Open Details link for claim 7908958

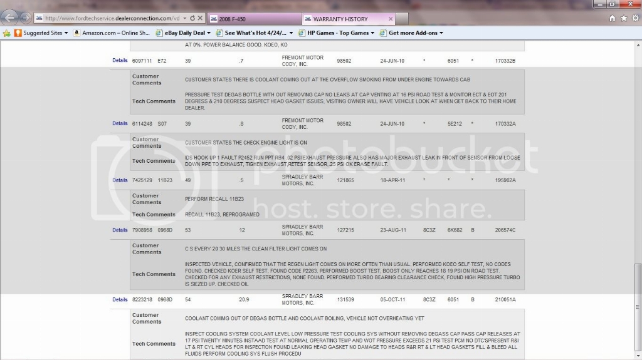click(120, 230)
